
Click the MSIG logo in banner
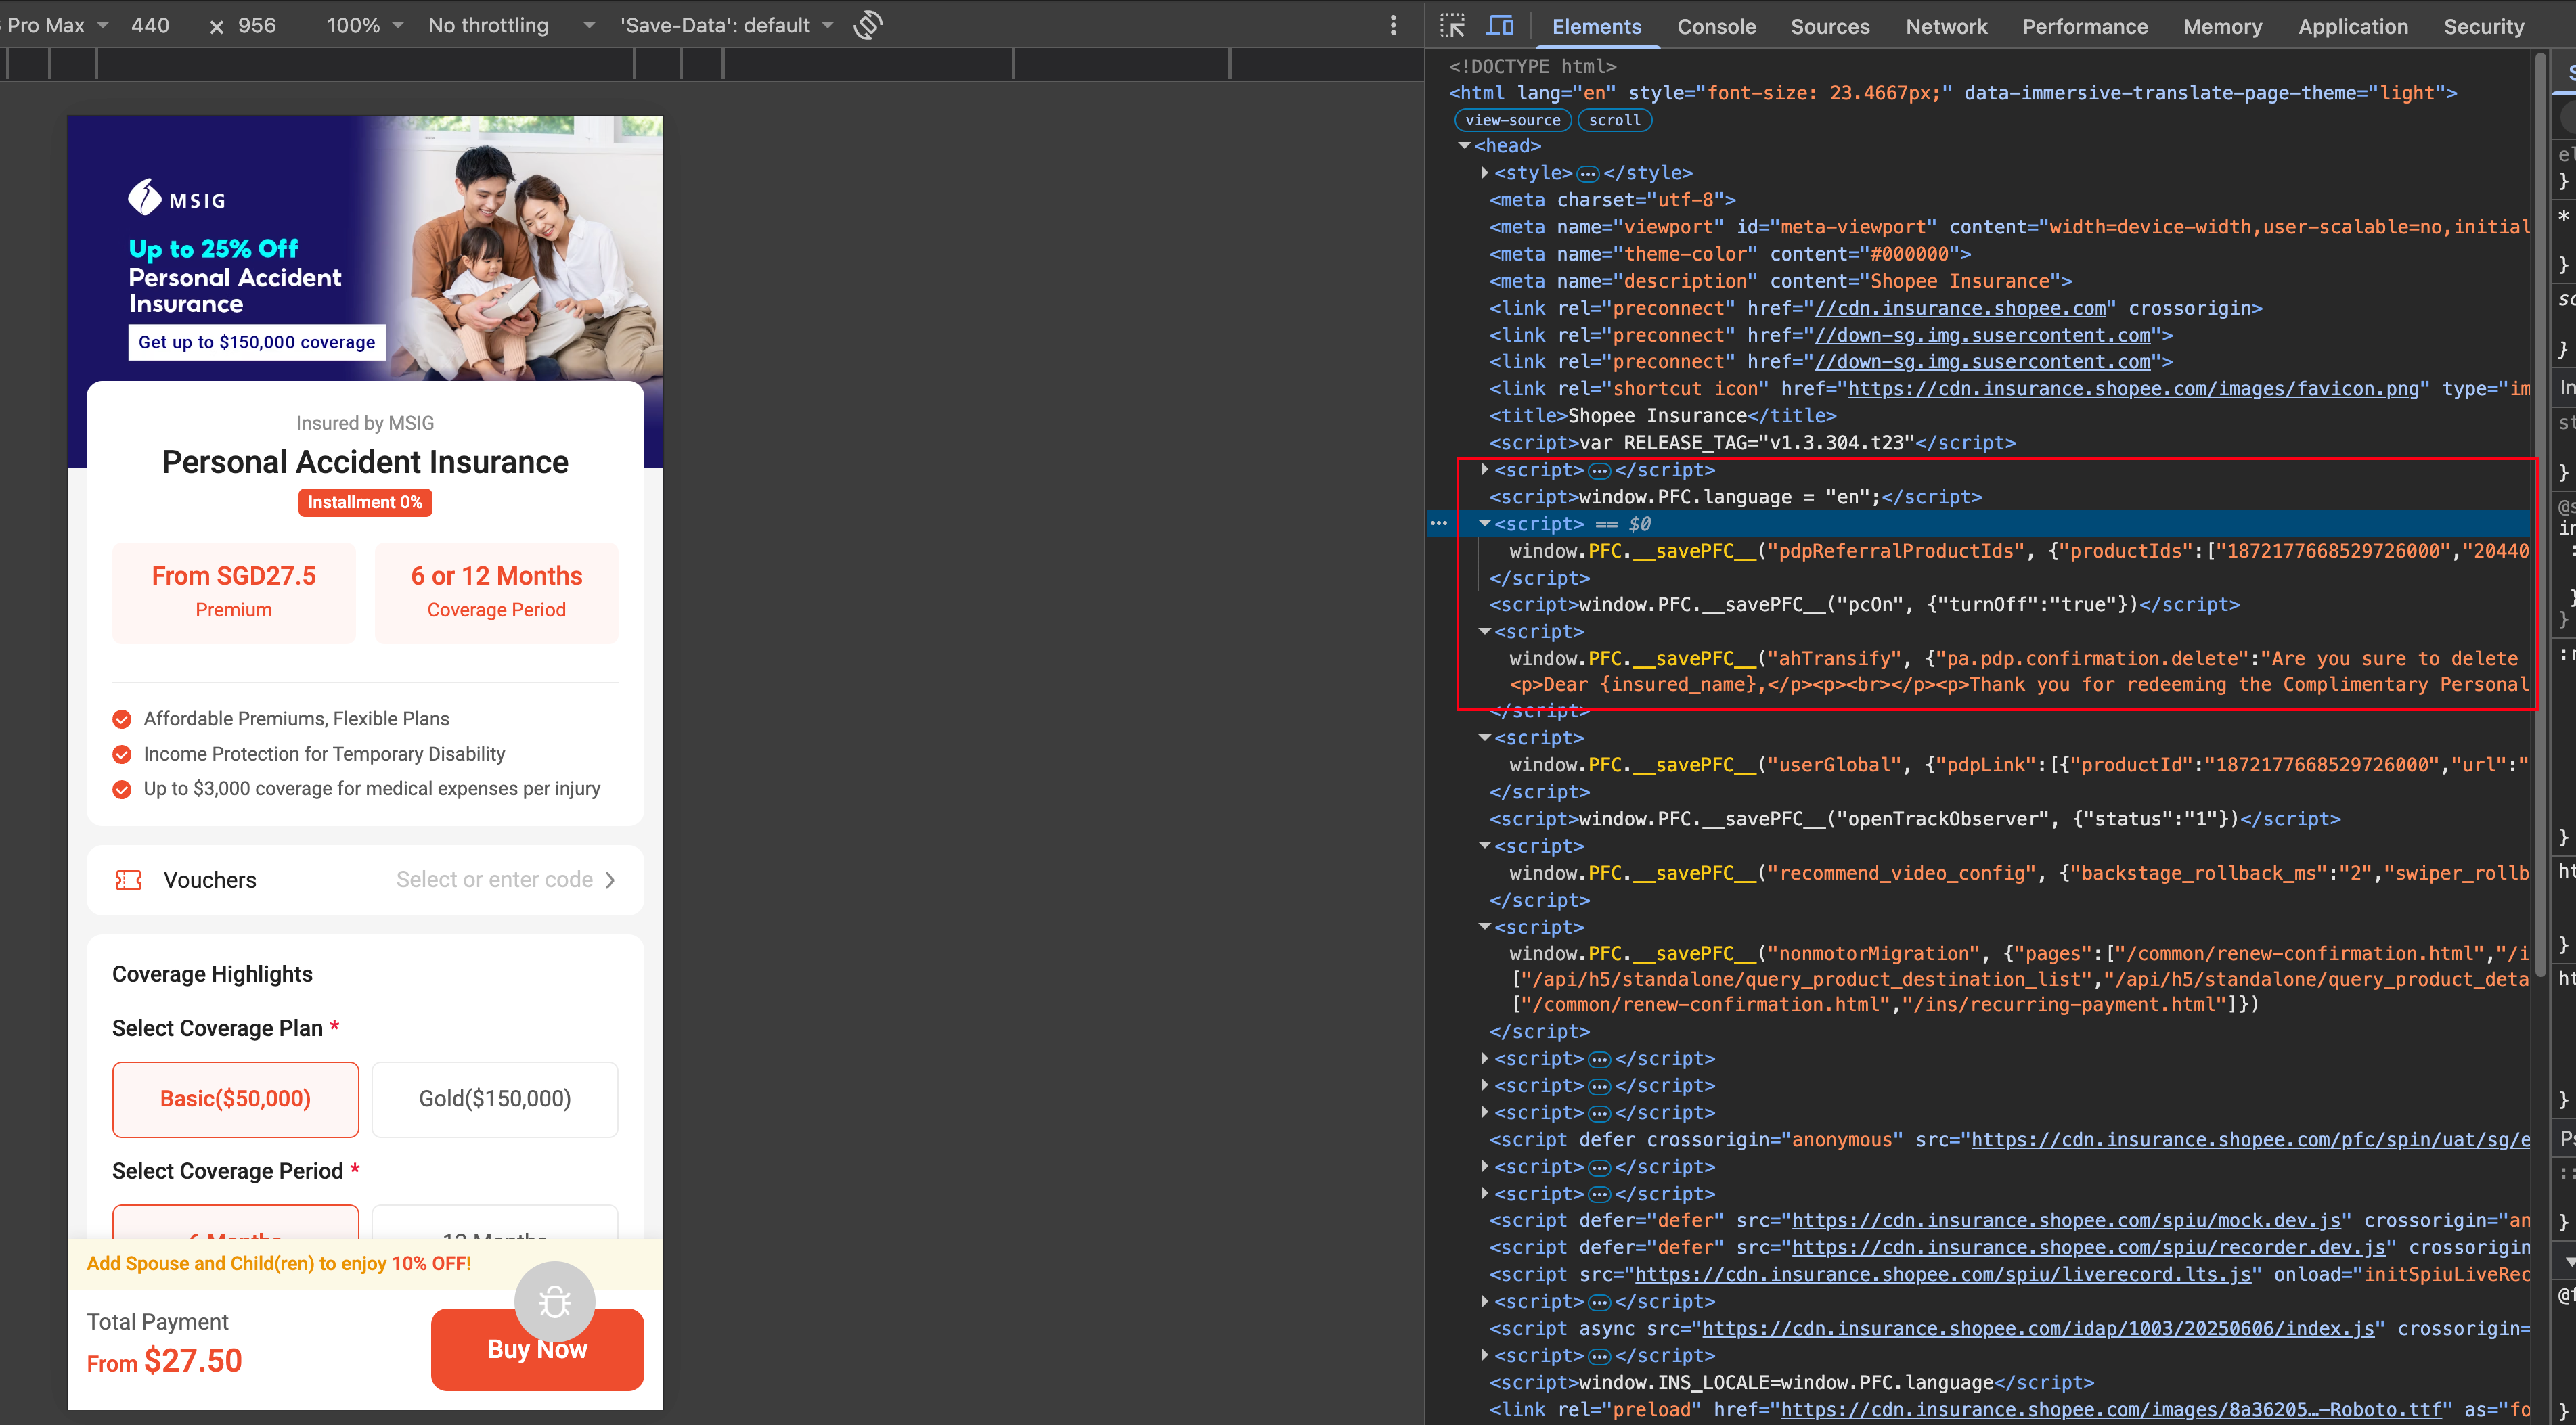coord(177,198)
